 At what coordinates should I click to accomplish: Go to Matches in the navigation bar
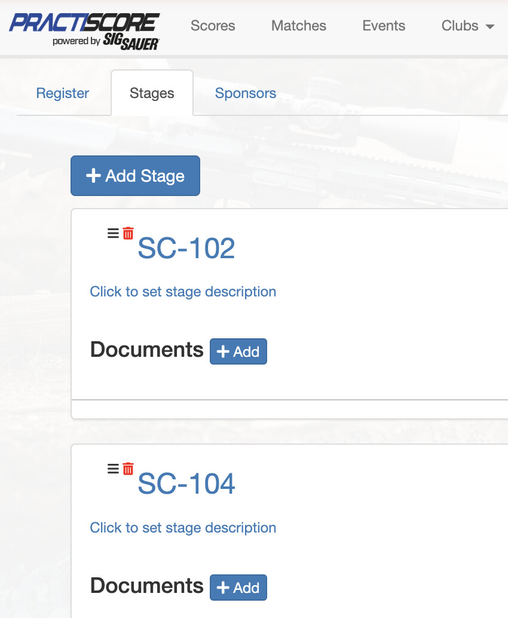tap(299, 26)
